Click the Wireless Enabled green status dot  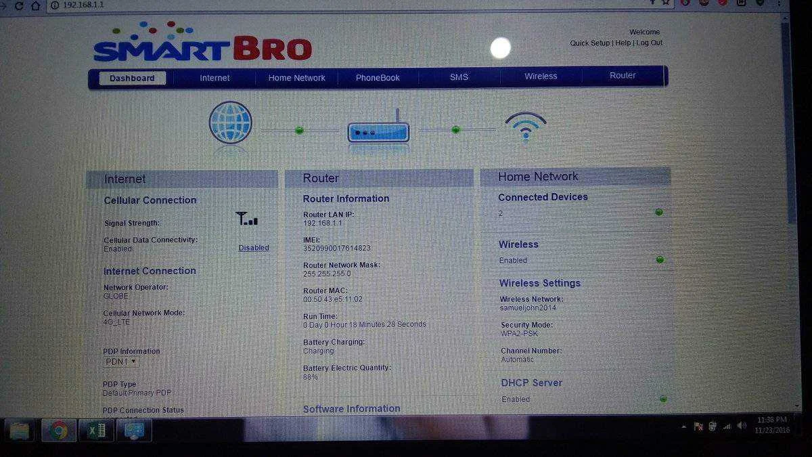pyautogui.click(x=660, y=259)
